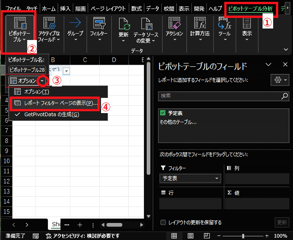
Task: Enable レイアウトの更新を保留する checkbox
Action: 162,223
